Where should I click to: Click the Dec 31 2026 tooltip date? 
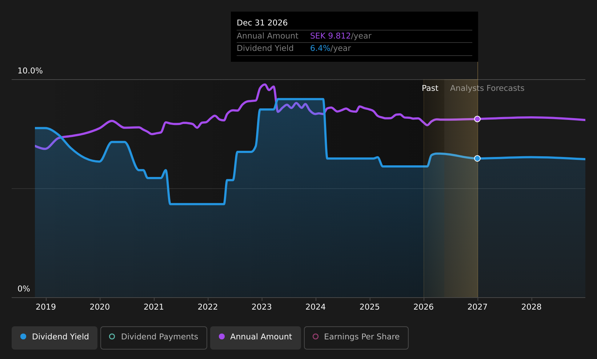pos(262,23)
